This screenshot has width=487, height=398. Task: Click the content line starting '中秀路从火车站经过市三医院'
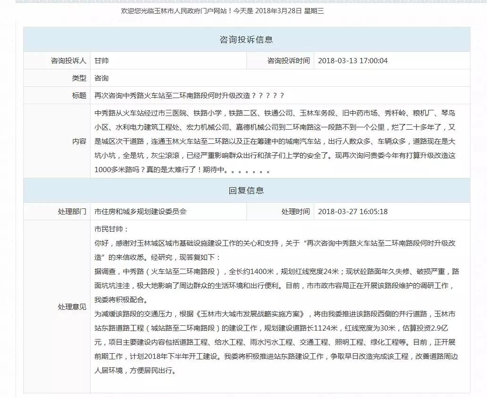tap(275, 113)
